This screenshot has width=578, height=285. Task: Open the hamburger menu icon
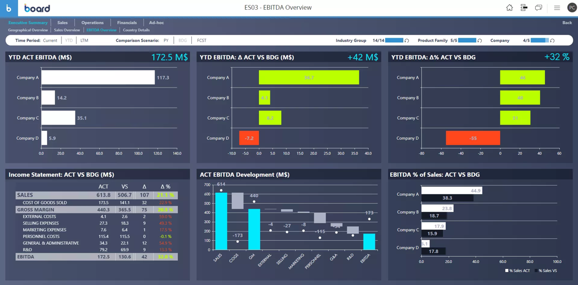coord(557,8)
